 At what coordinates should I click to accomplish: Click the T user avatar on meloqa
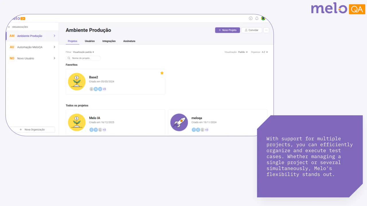click(194, 130)
